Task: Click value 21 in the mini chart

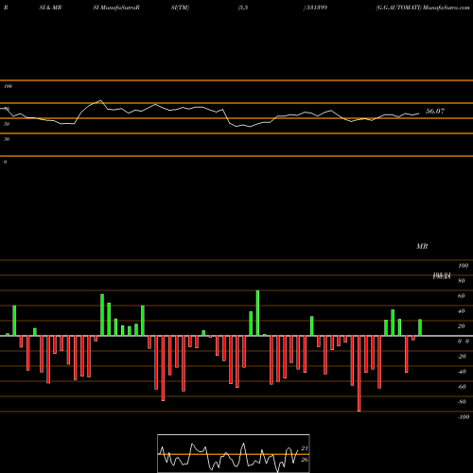Action: (305, 448)
